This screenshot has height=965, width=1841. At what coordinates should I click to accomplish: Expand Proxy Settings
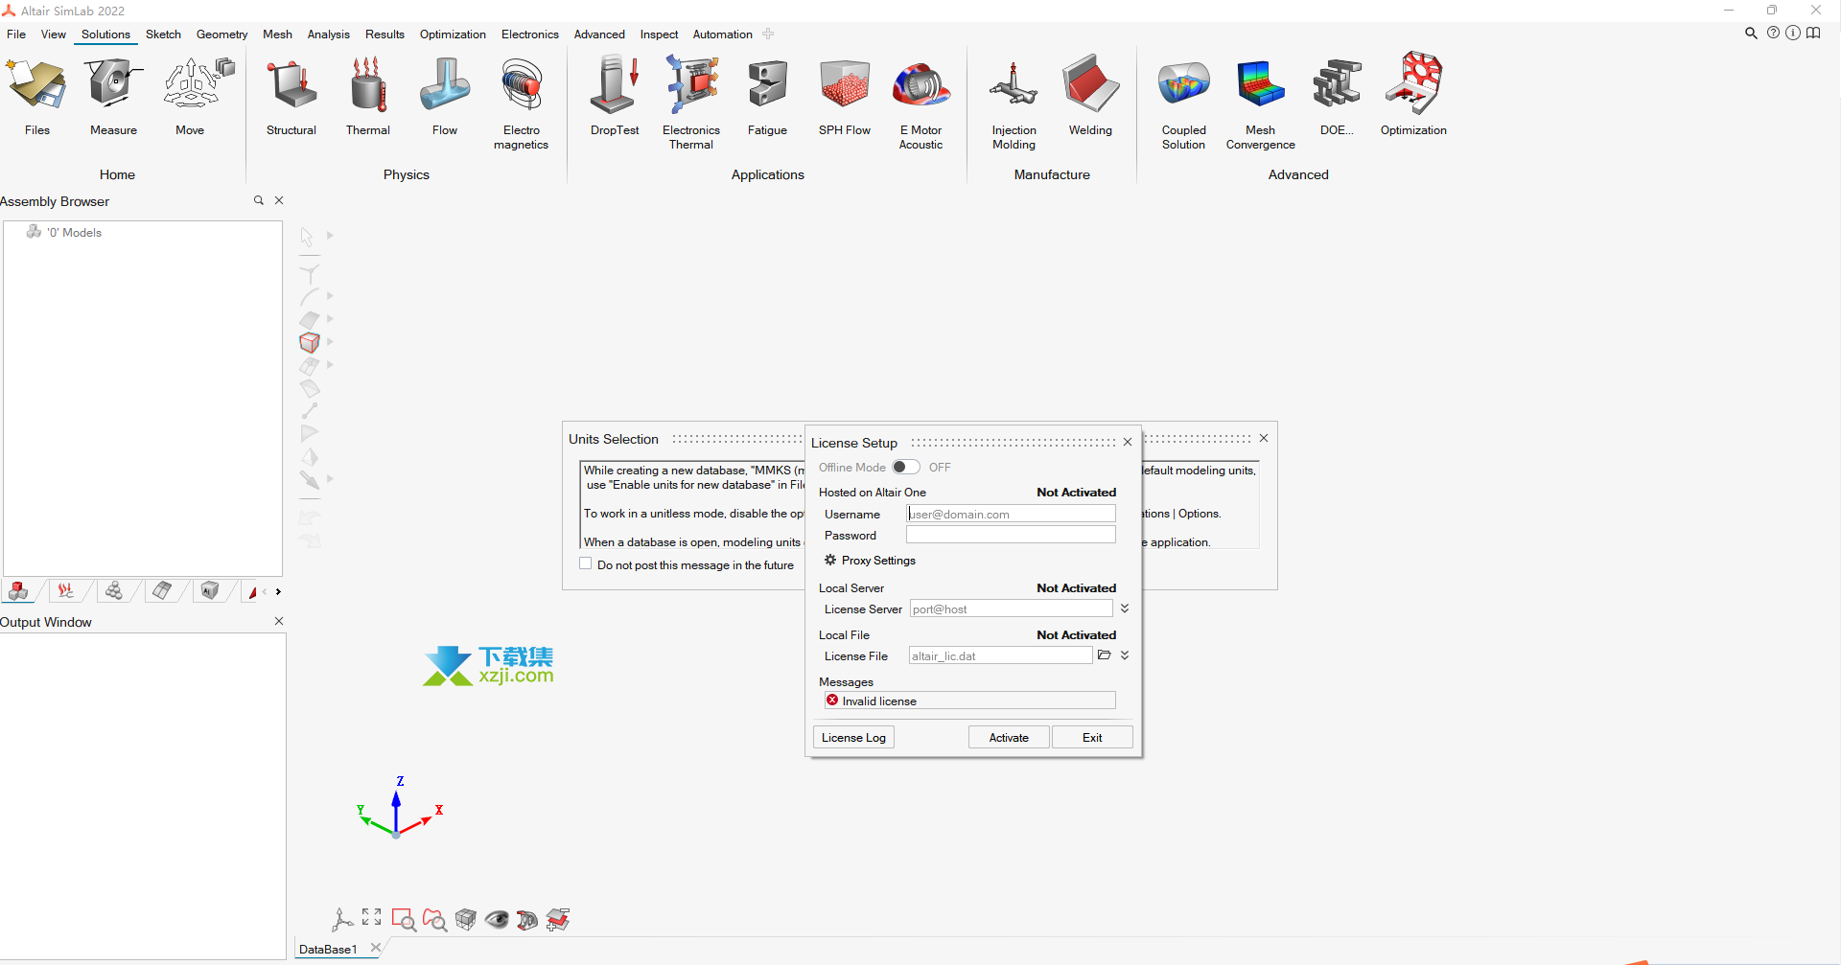[x=870, y=561]
